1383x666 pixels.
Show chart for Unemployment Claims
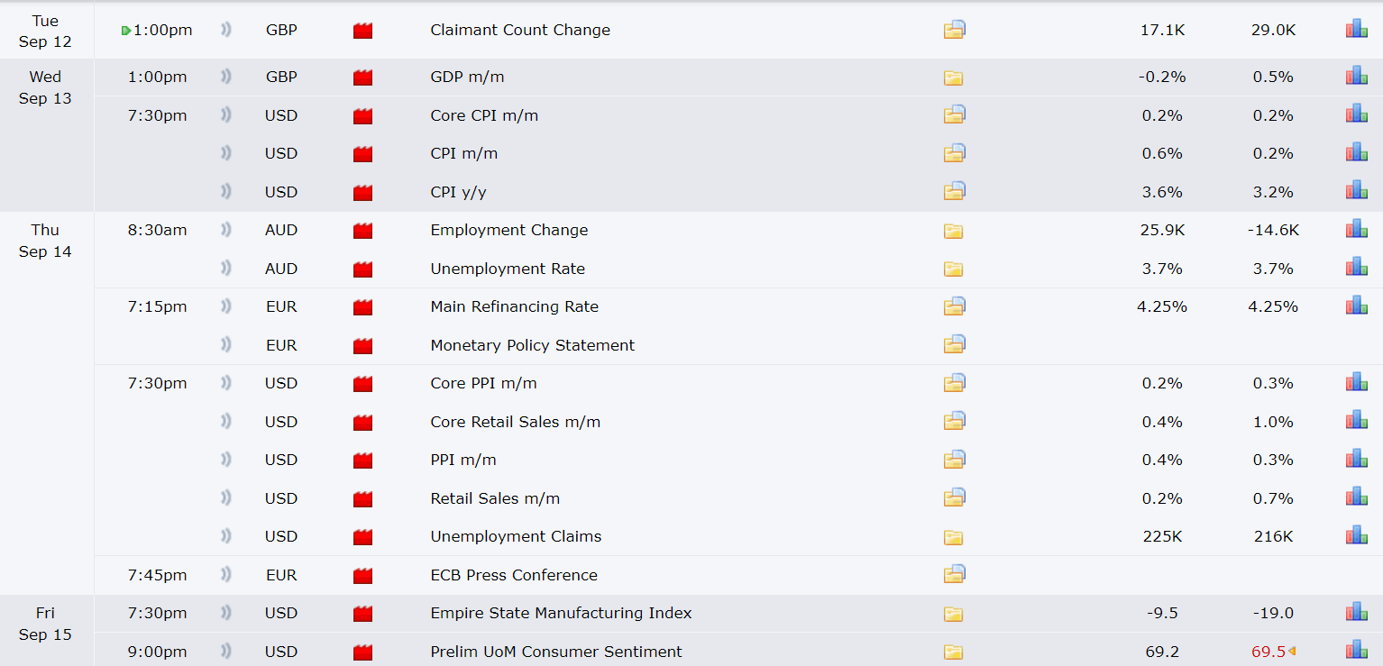pos(1357,535)
